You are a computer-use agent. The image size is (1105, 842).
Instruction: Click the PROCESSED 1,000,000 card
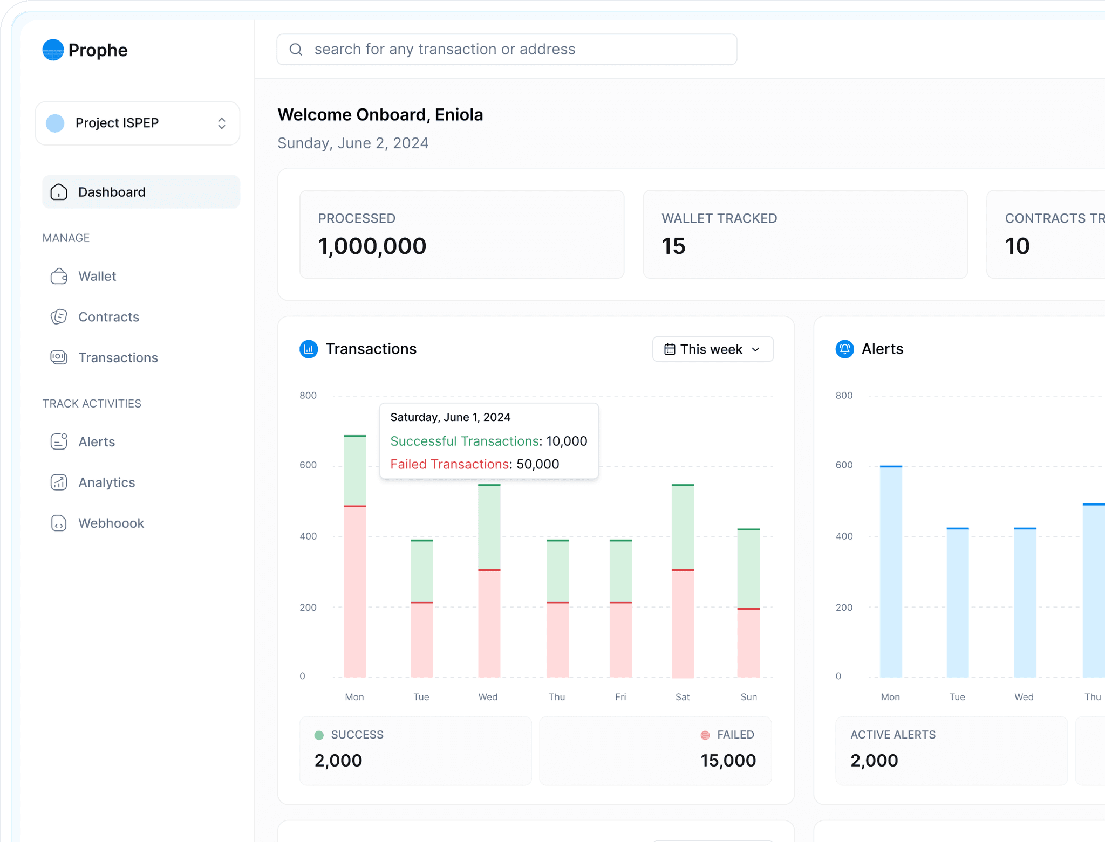462,234
